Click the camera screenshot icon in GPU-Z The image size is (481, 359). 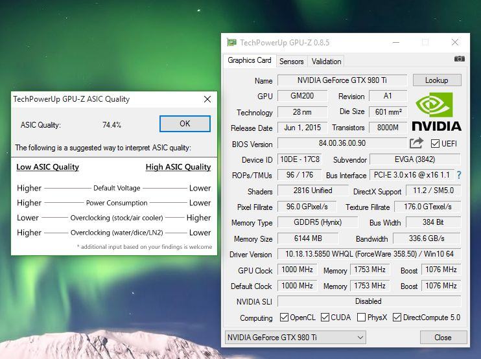pos(459,58)
